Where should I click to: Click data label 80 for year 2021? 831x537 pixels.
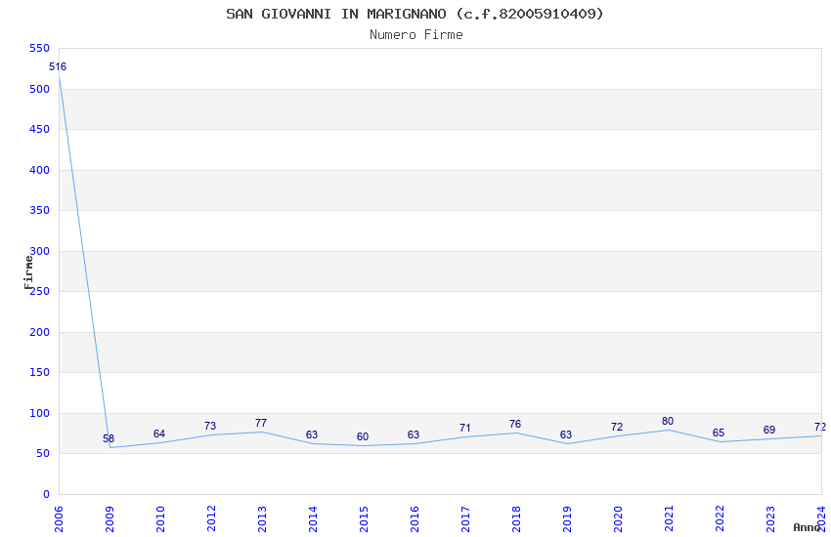(668, 421)
